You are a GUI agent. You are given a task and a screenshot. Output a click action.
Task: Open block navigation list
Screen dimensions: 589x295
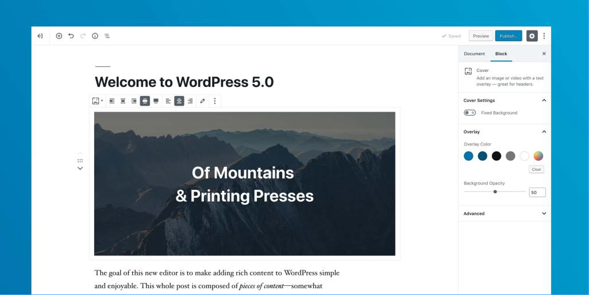click(x=107, y=36)
